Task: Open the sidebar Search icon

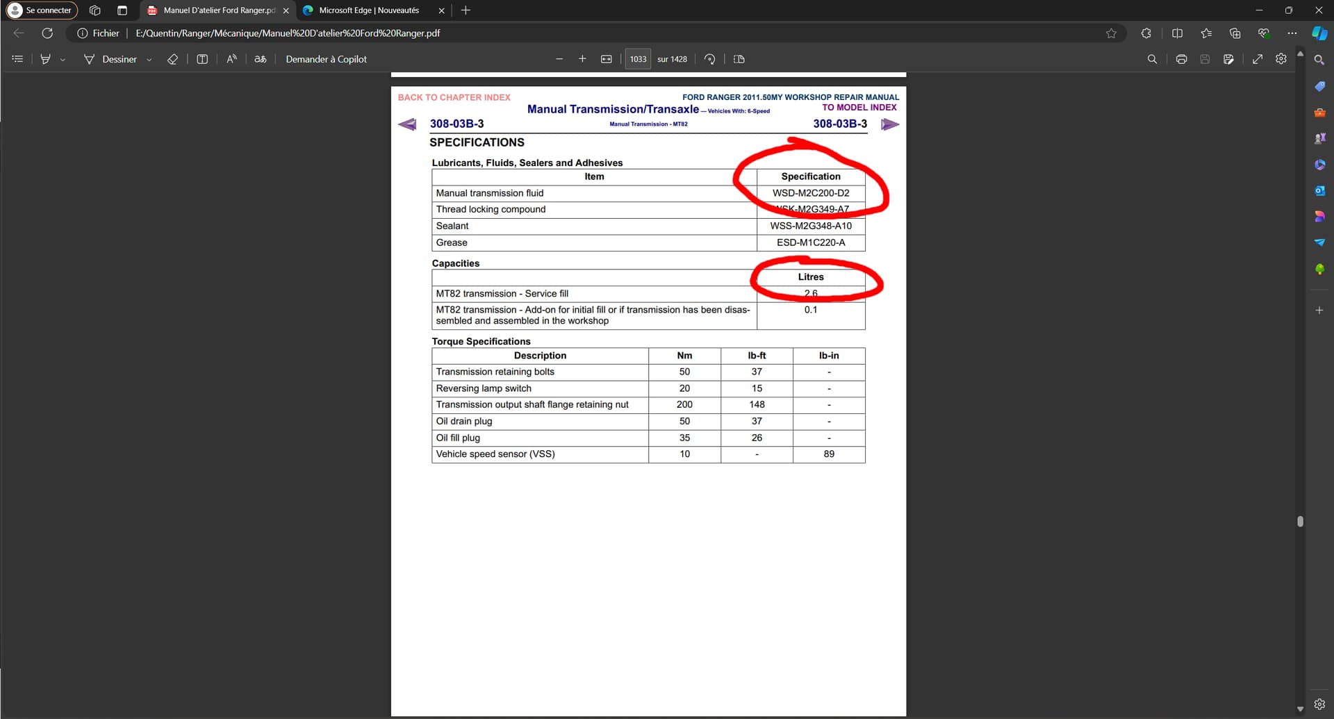Action: coord(1319,60)
